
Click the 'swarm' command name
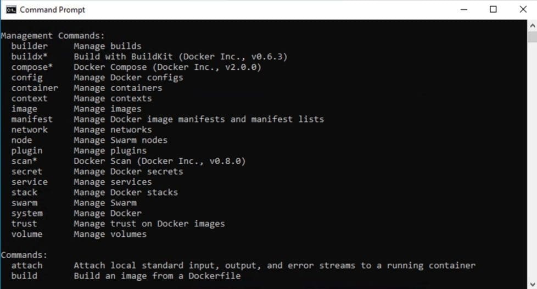point(24,203)
